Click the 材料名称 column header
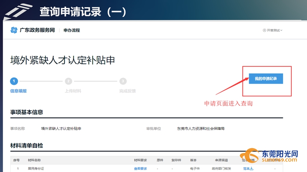The image size is (307, 172). (x=34, y=160)
